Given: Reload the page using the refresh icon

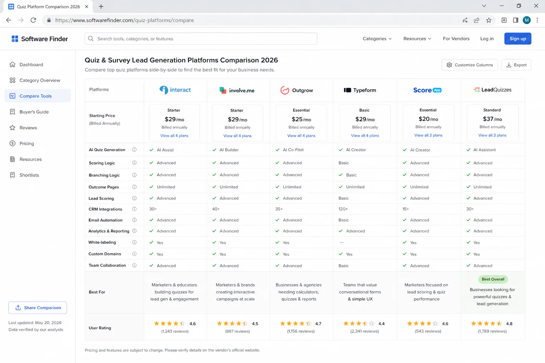Looking at the screenshot, I should coord(33,20).
